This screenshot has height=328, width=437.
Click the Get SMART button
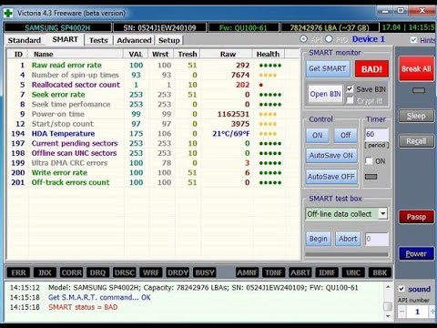(x=328, y=69)
